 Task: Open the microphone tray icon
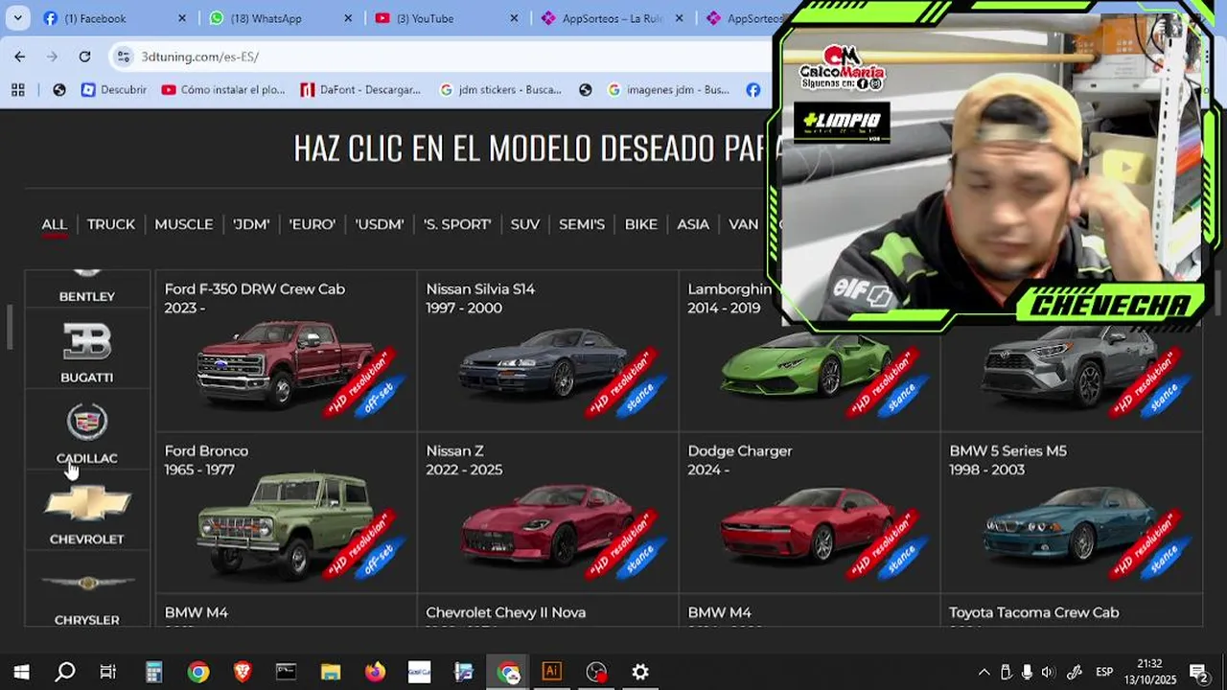click(1027, 672)
